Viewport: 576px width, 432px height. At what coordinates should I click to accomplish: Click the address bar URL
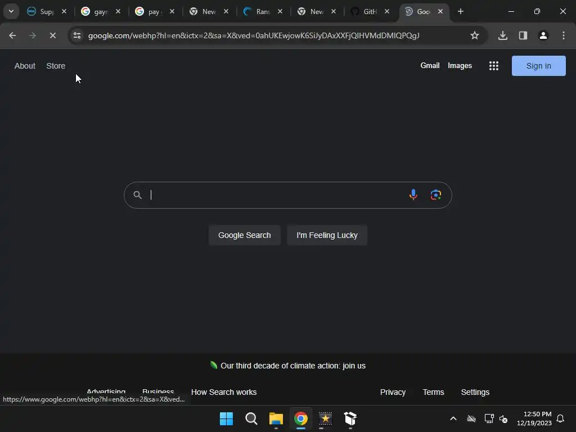coord(254,35)
